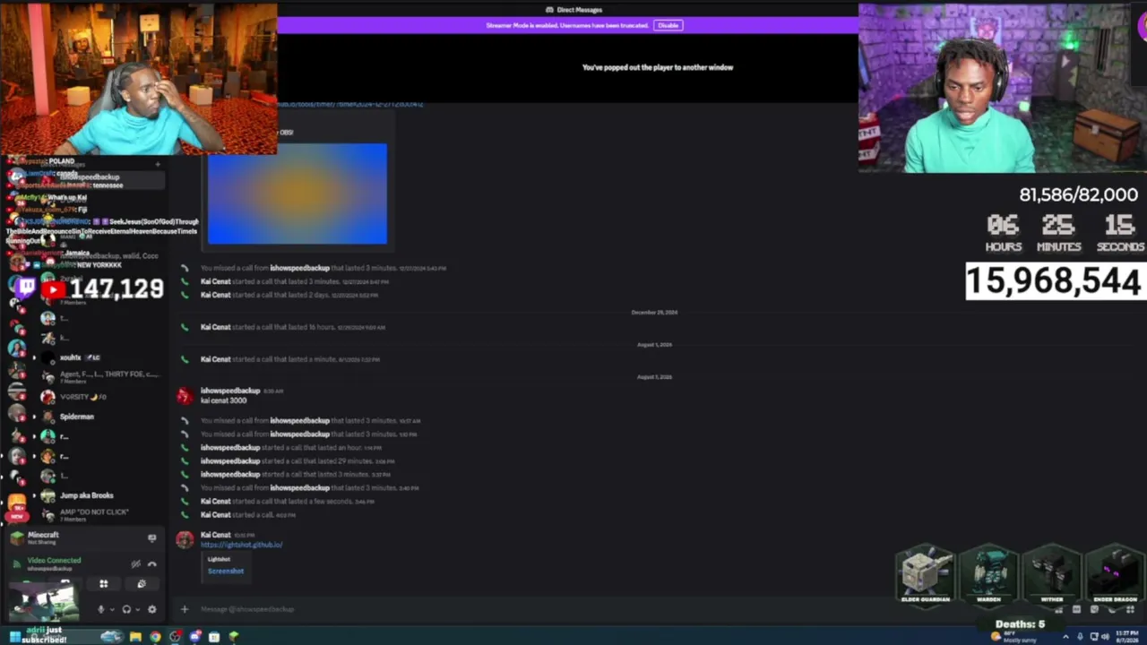Click the 15,968,544 counter overlay

point(1055,281)
